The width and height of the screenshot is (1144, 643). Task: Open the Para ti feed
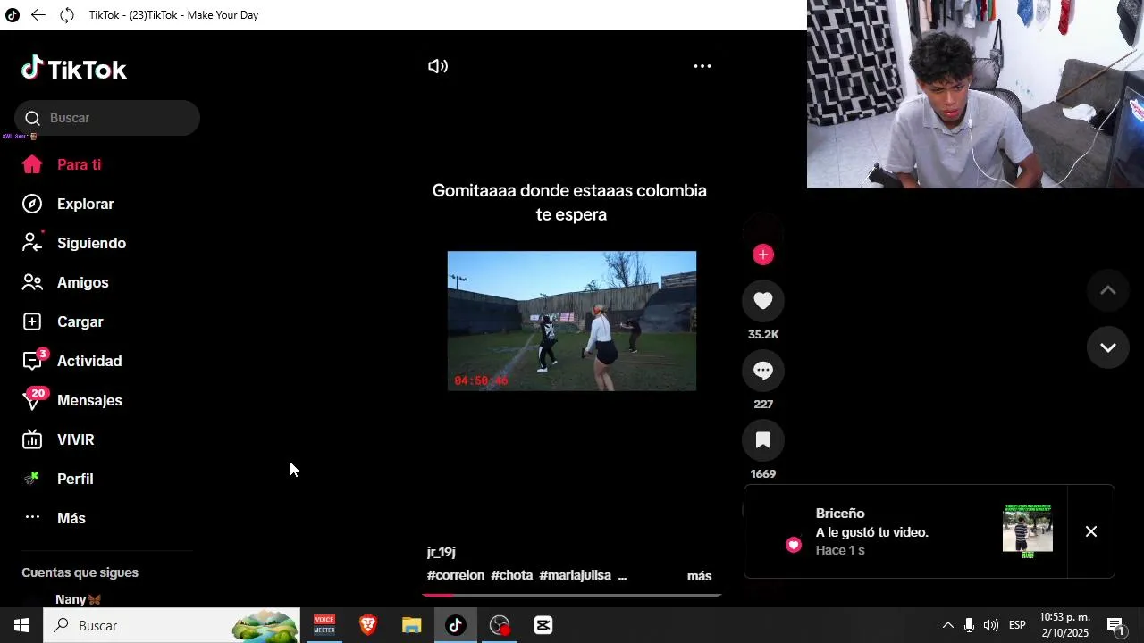pos(79,164)
